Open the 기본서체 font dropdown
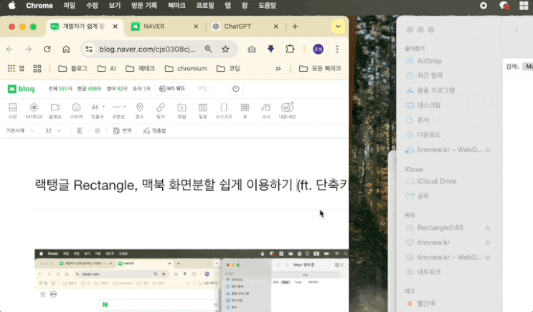 (20, 131)
